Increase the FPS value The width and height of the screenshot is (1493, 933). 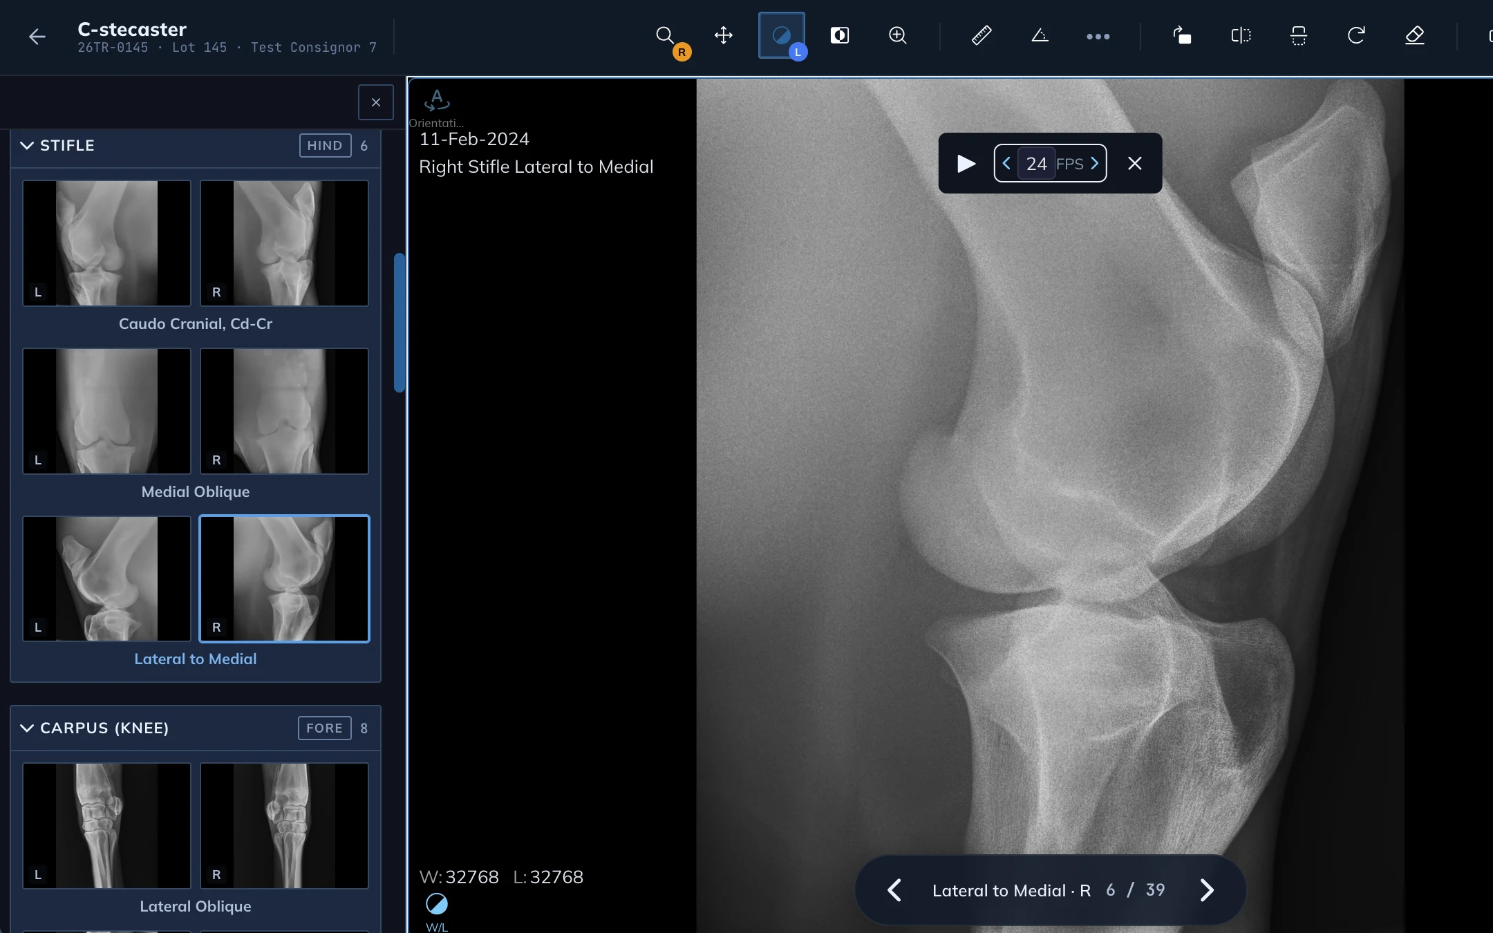[1095, 163]
